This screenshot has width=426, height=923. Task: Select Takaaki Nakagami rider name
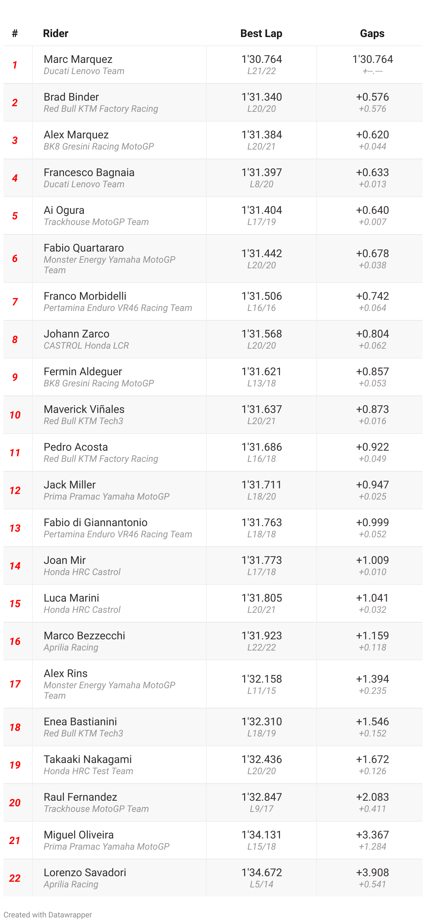click(x=88, y=759)
